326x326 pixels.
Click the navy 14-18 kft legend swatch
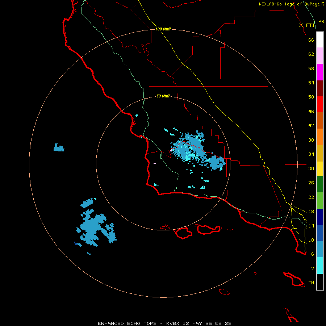320,217
